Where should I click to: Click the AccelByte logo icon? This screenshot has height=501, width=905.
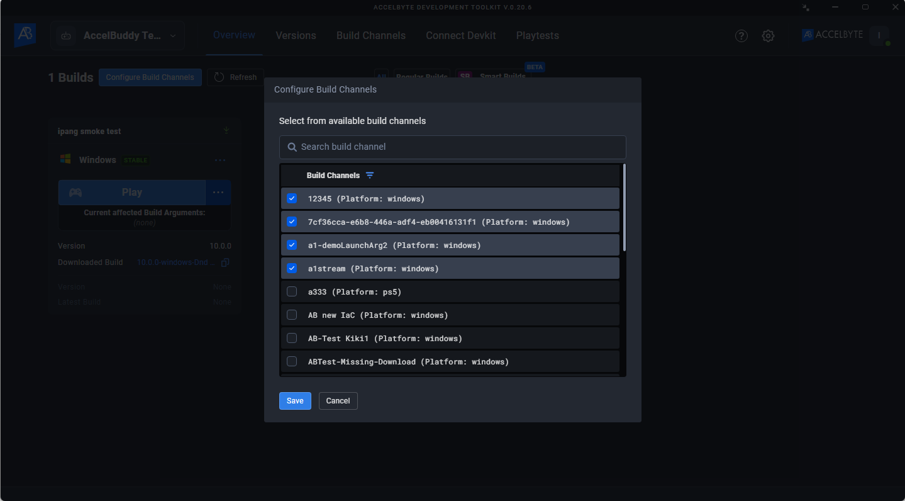pos(25,35)
